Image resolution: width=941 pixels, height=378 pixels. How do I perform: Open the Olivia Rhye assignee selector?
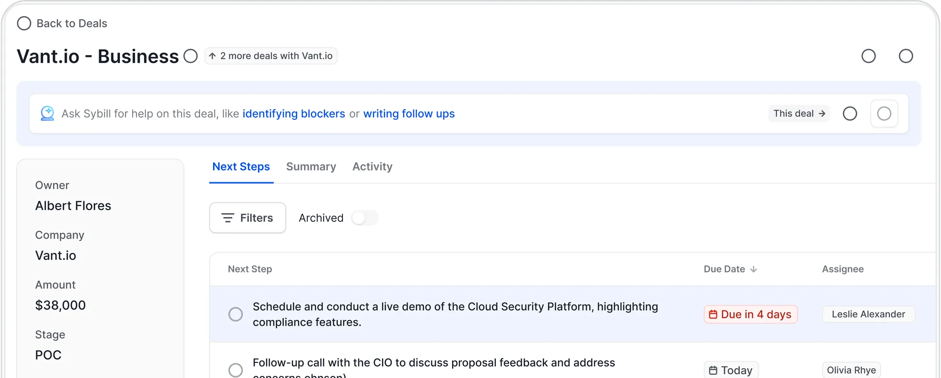(852, 370)
